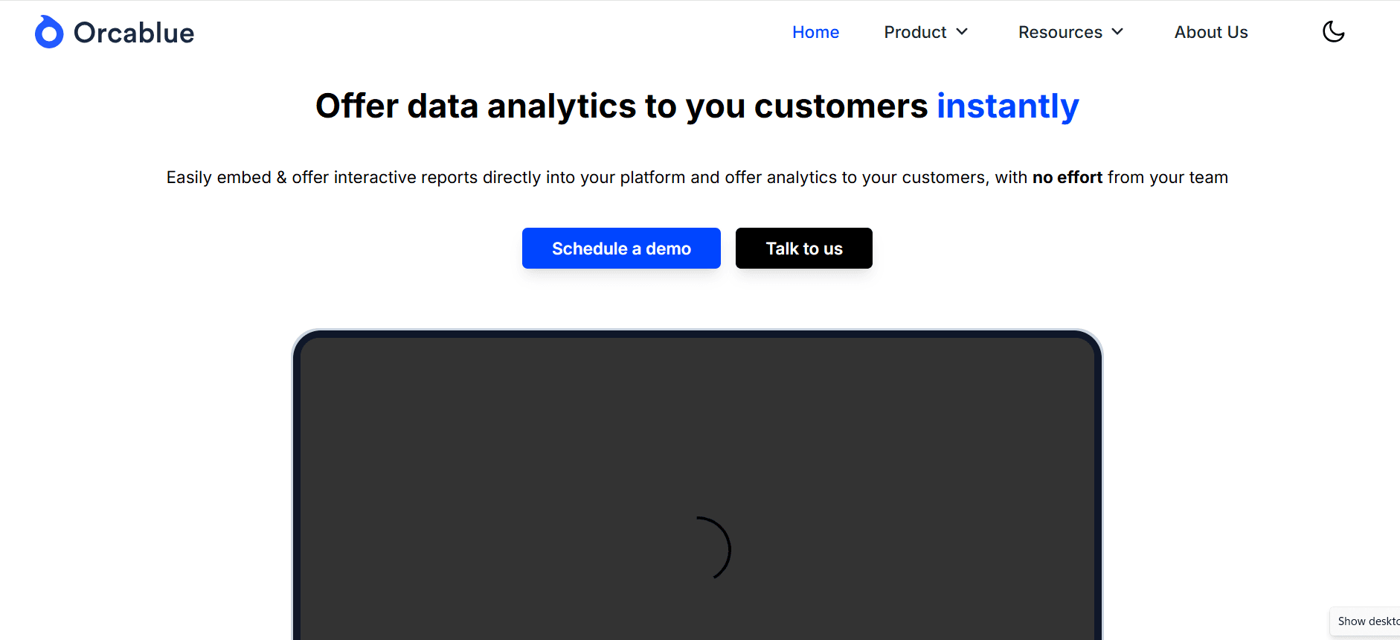Click the "Offer data analytics" headline text

(476, 106)
